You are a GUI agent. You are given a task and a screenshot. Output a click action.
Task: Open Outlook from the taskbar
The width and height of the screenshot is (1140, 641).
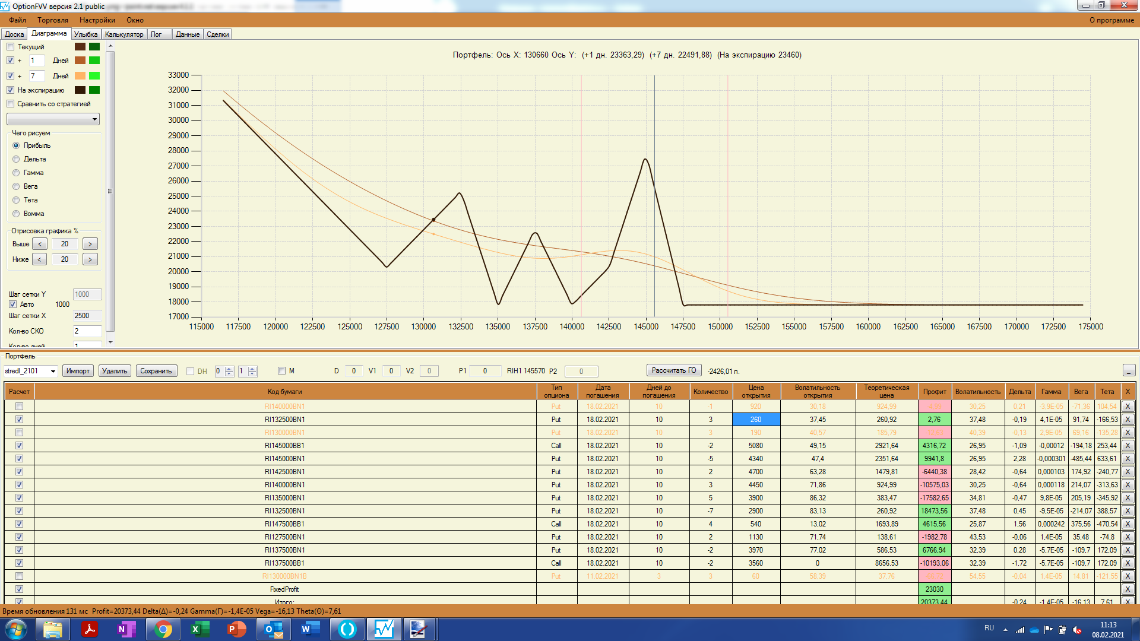point(273,629)
